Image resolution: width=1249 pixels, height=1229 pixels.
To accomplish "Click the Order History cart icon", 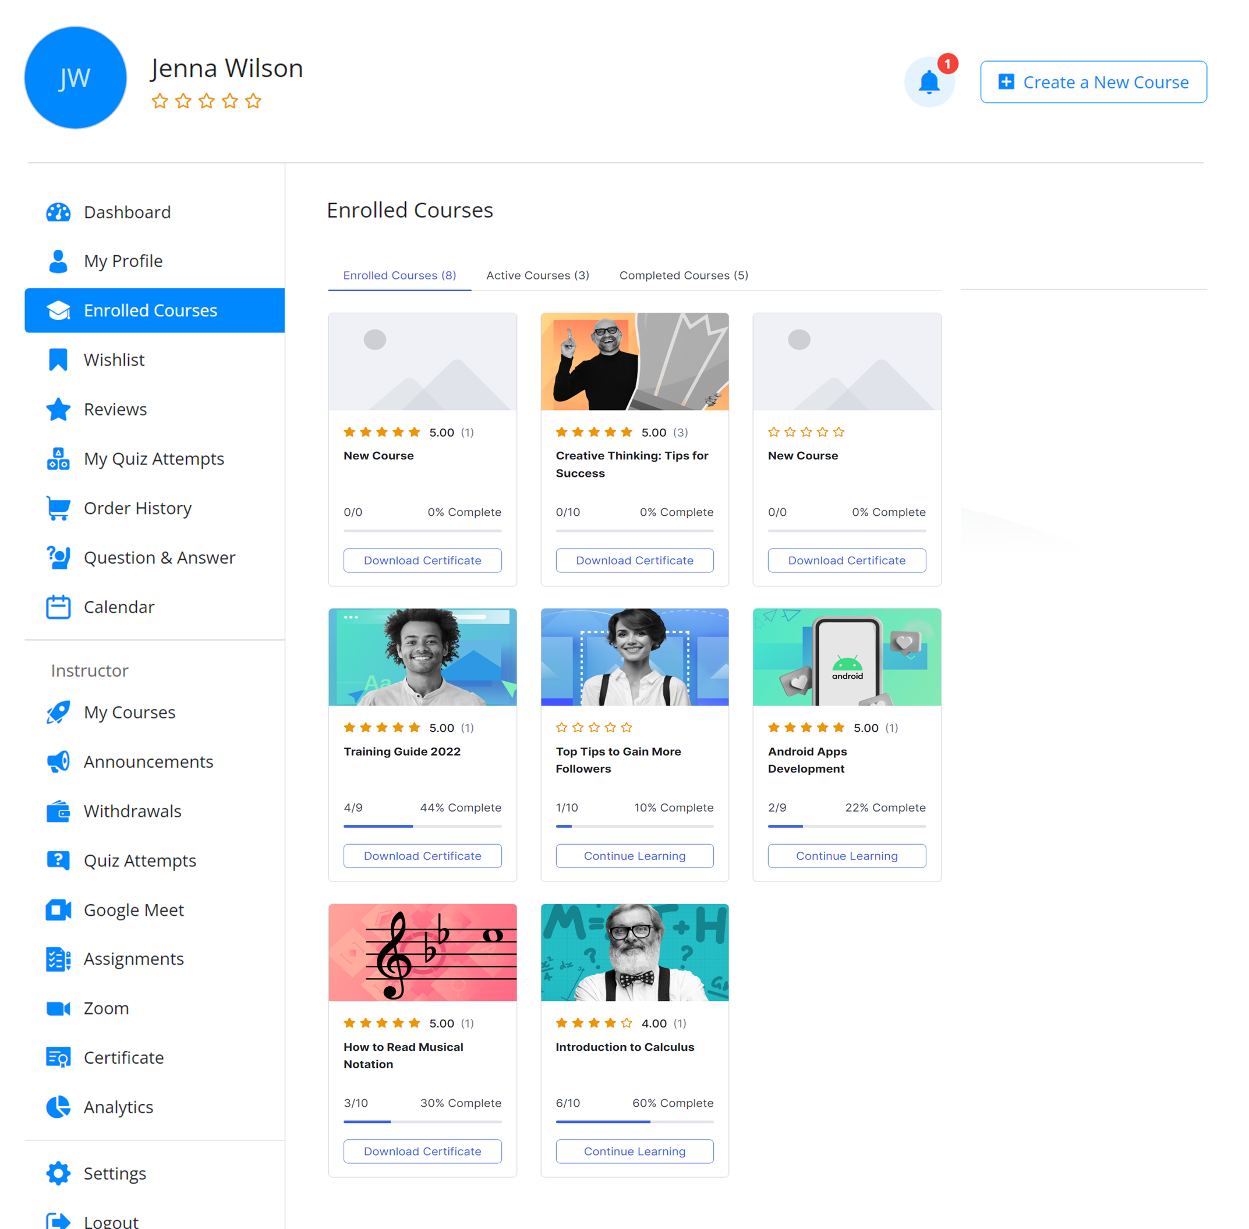I will pos(58,508).
